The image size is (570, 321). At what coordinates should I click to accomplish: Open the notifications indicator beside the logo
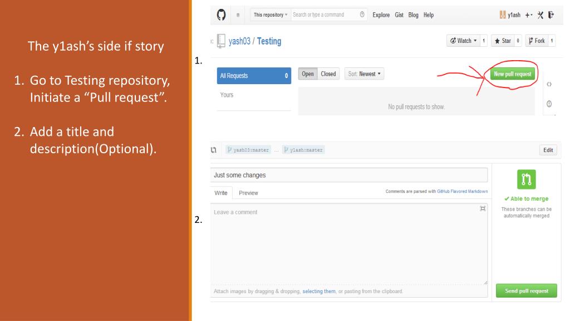pos(238,15)
